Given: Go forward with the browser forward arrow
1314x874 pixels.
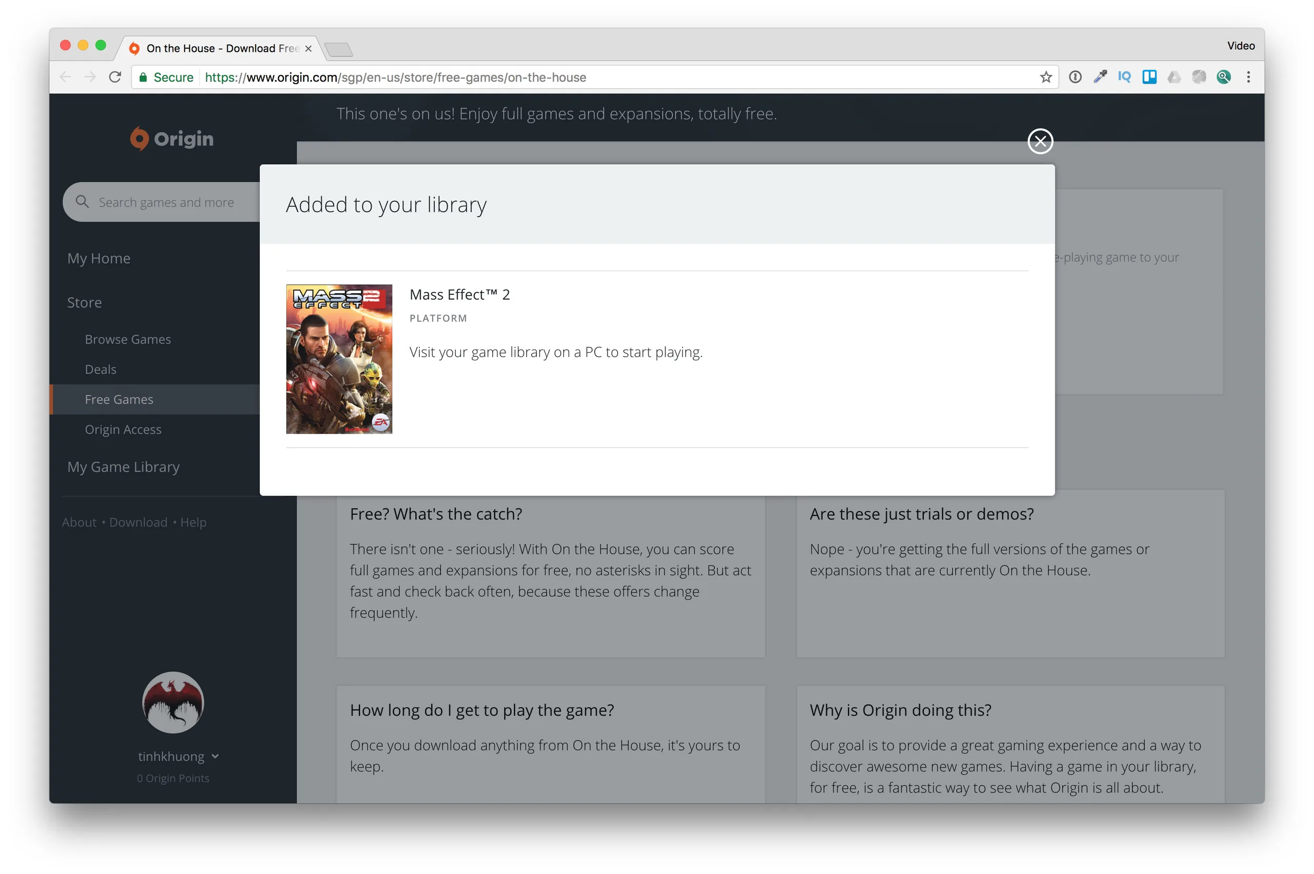Looking at the screenshot, I should click(90, 77).
